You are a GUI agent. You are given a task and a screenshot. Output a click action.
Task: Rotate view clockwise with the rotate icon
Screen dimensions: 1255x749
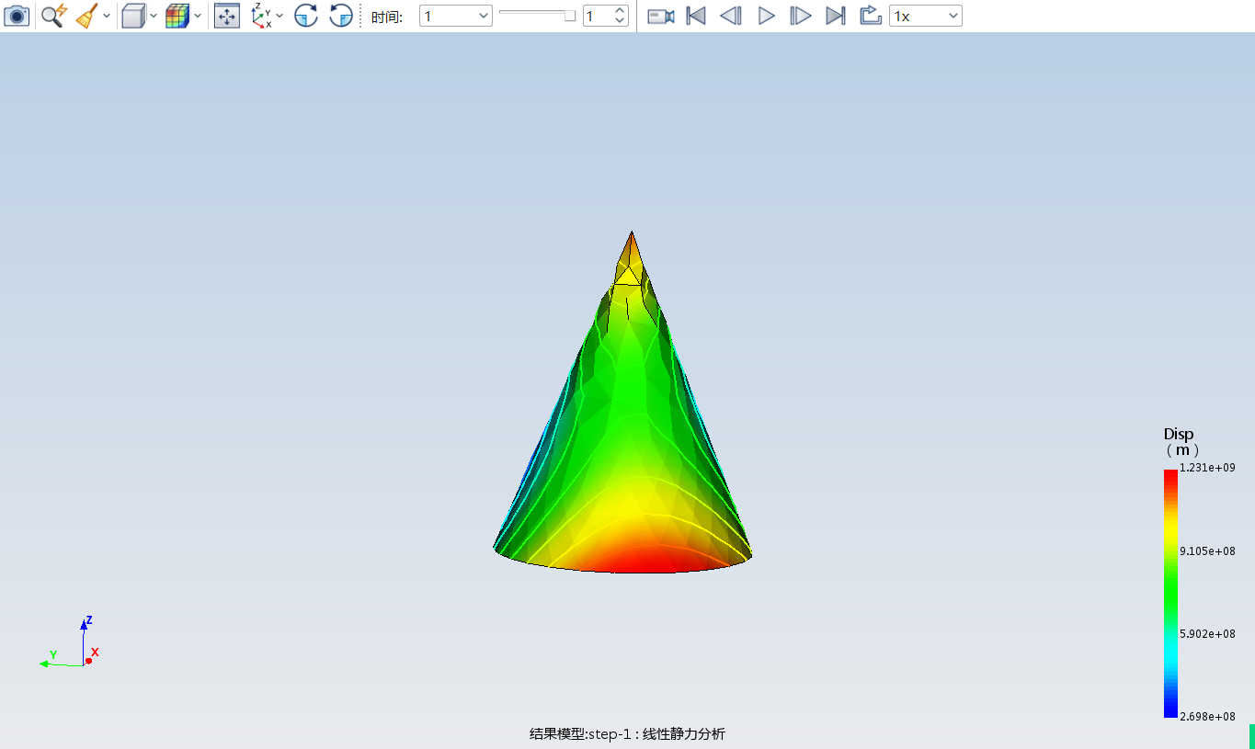306,16
